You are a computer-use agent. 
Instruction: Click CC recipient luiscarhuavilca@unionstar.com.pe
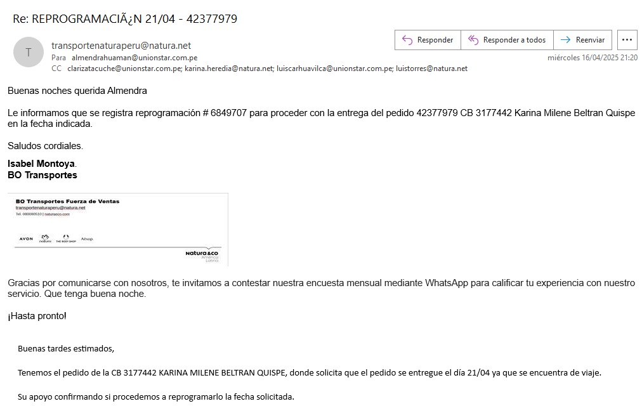click(334, 69)
